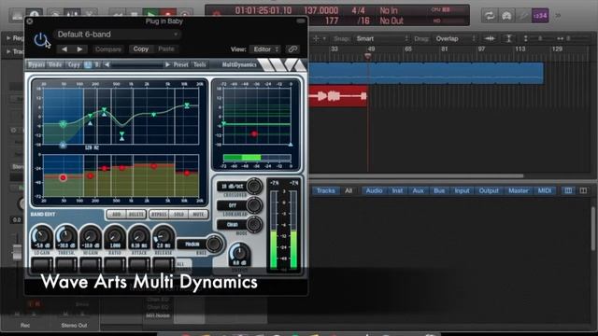Toggle the Master filter in mixer
The height and width of the screenshot is (336, 598).
tap(519, 190)
